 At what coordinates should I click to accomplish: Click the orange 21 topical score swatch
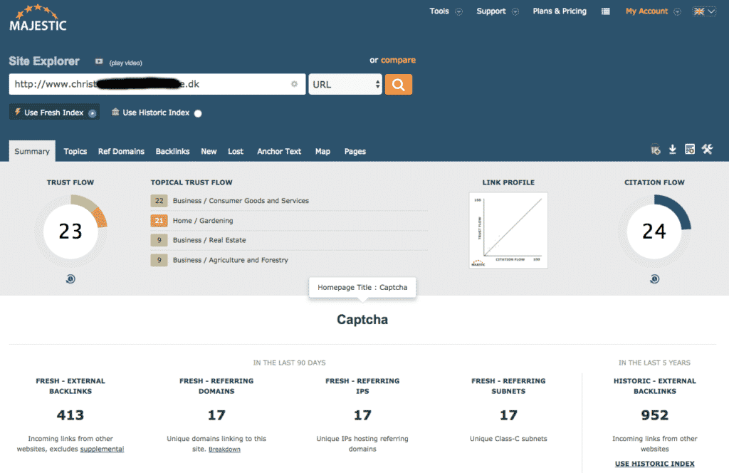click(159, 220)
